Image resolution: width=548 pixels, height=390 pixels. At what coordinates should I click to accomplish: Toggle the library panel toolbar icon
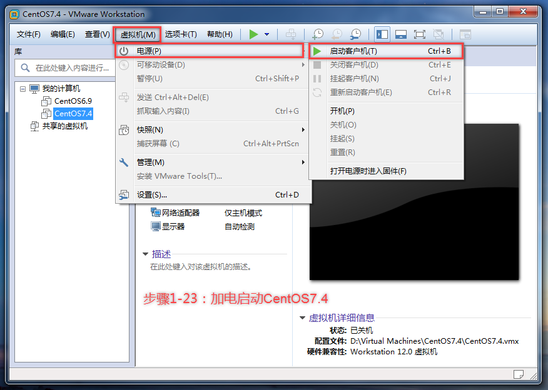coord(382,34)
